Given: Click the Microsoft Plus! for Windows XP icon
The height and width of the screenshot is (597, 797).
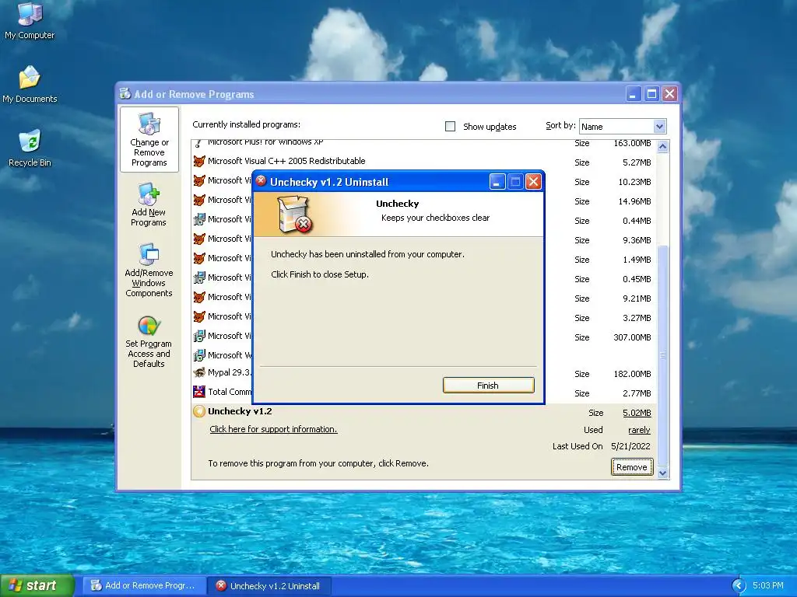Looking at the screenshot, I should [x=199, y=143].
